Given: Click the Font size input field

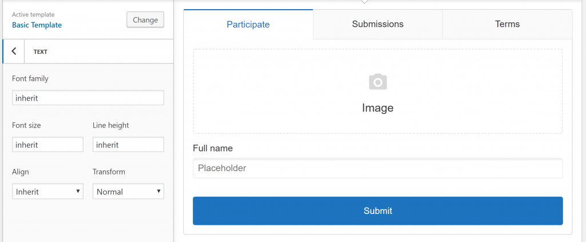Looking at the screenshot, I should coord(47,145).
